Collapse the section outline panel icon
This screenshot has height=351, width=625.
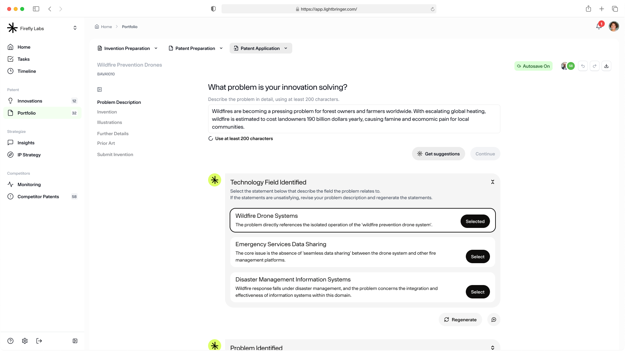[x=99, y=89]
